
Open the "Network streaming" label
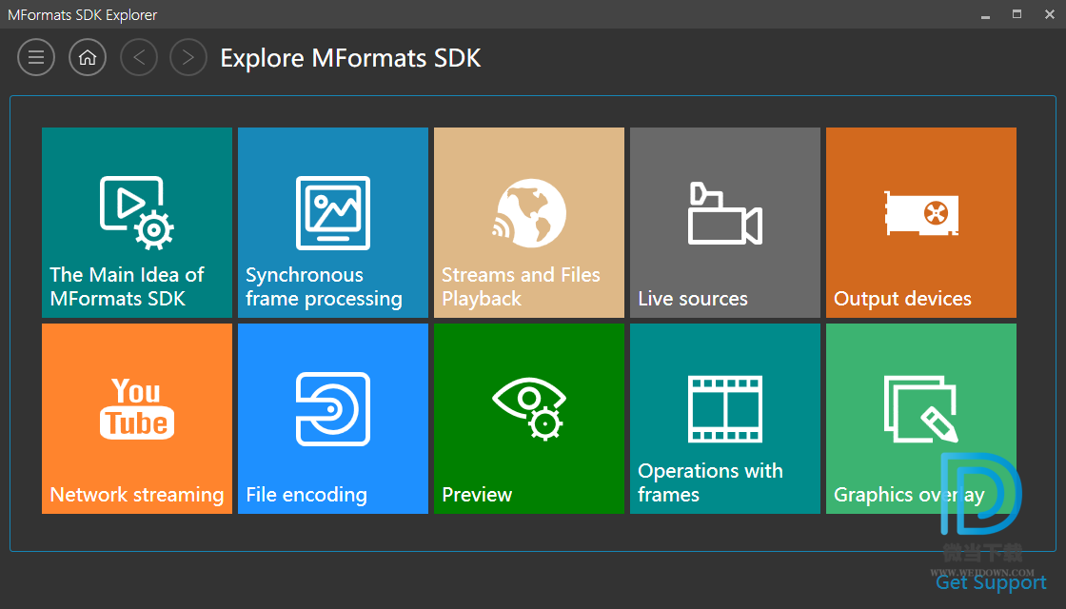[x=137, y=495]
